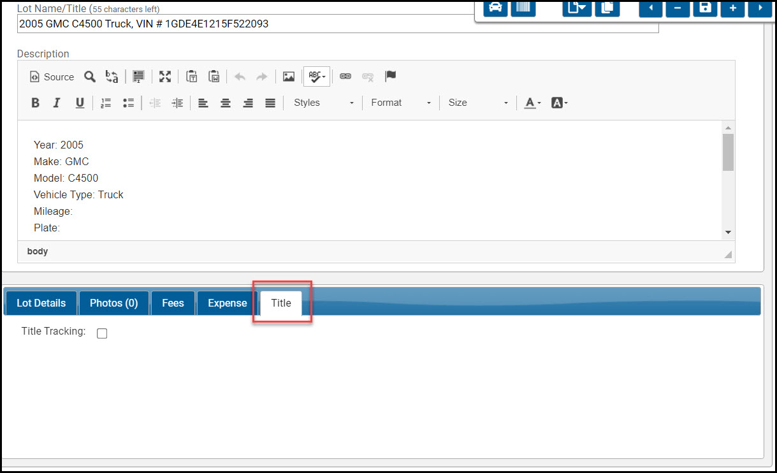Click Paste from Word icon
Screen dimensions: 777x473
click(x=214, y=76)
